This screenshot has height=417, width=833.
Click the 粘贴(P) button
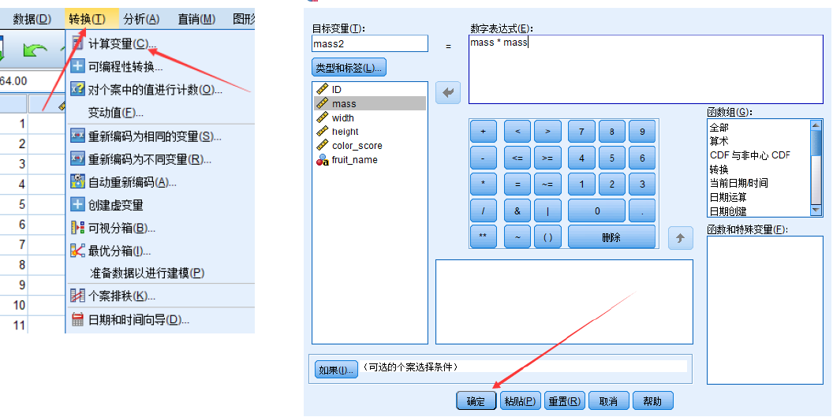coord(520,401)
